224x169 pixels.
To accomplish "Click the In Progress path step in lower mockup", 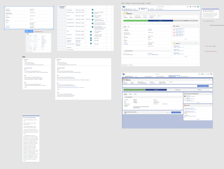I will [156, 90].
